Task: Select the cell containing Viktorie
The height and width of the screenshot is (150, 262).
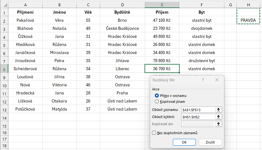Action: coord(59,85)
